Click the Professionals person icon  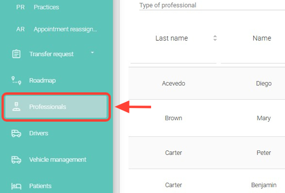coord(16,107)
